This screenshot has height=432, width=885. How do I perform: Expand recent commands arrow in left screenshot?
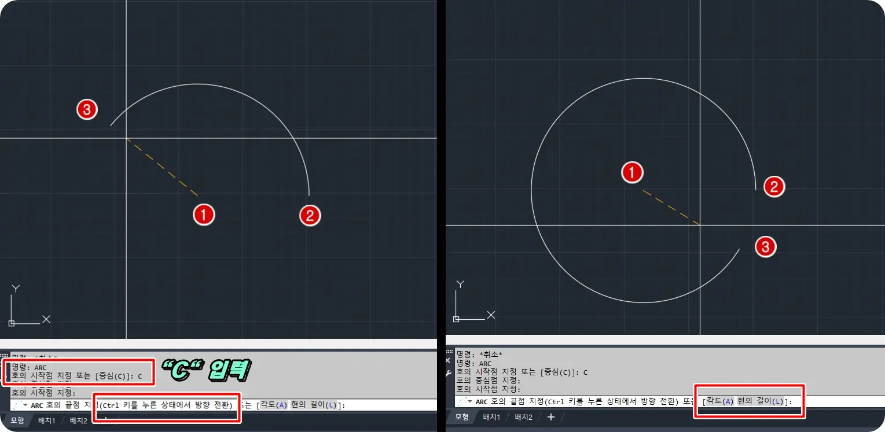point(26,405)
